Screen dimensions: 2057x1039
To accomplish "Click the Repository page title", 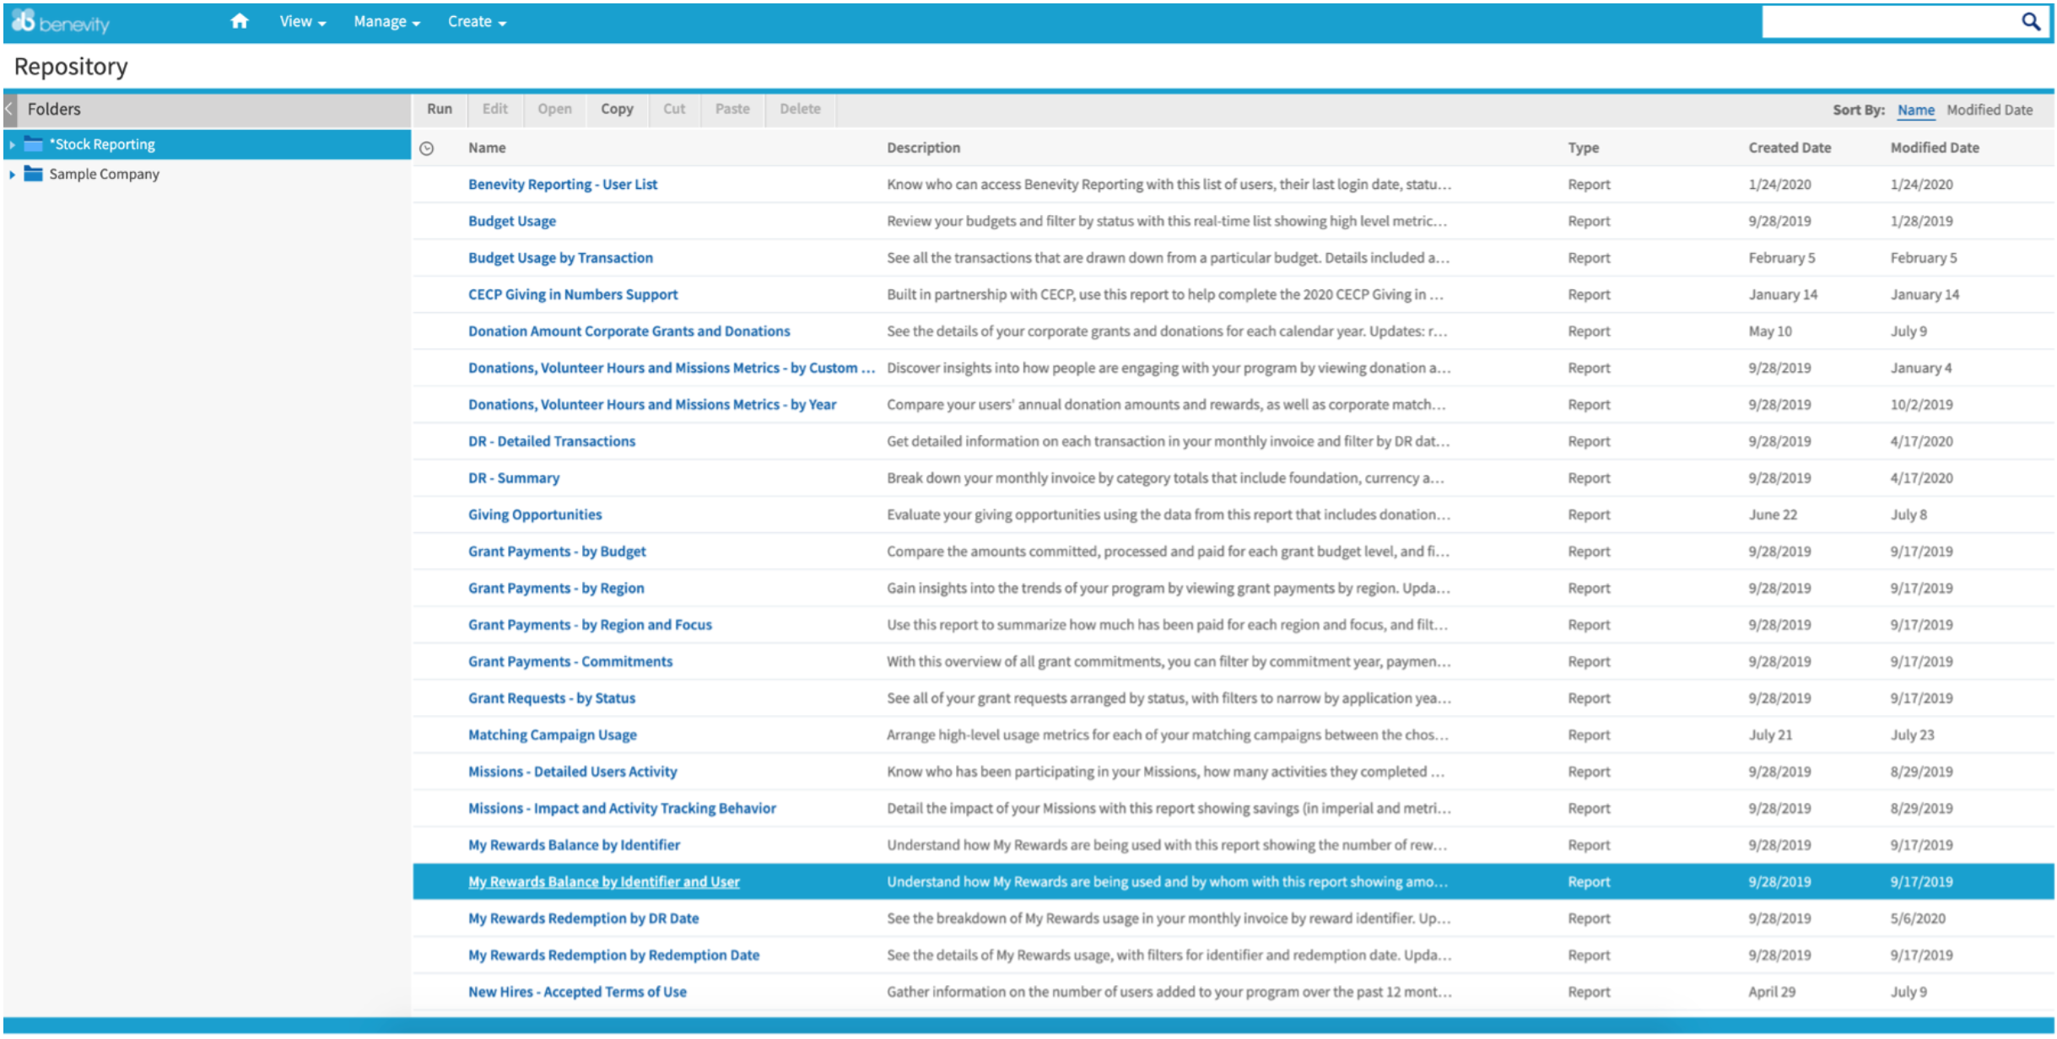I will point(71,67).
